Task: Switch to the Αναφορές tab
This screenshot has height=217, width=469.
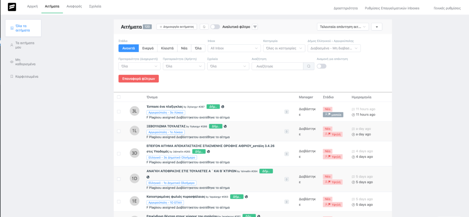Action: point(73,7)
